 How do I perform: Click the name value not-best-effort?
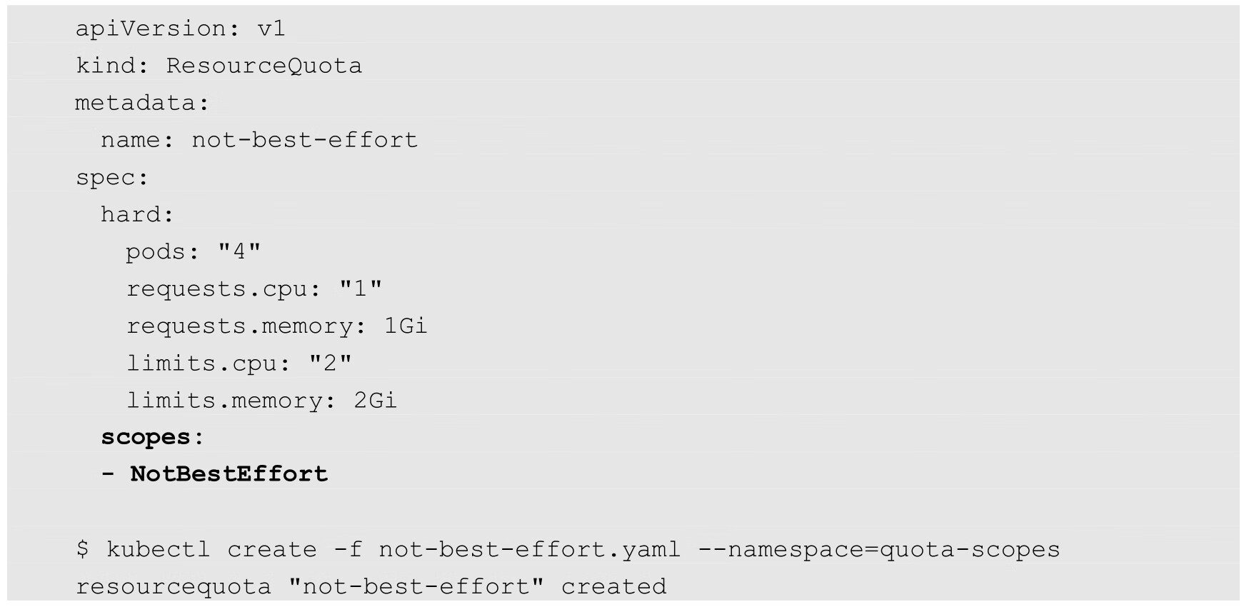(x=305, y=140)
